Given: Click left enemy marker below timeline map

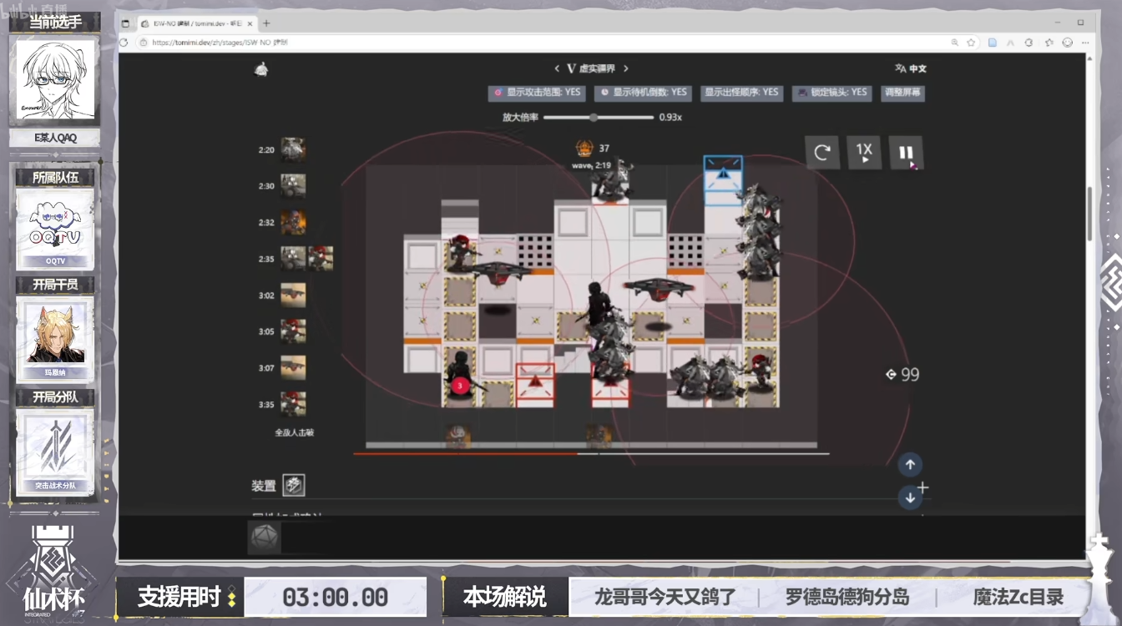Looking at the screenshot, I should (457, 434).
